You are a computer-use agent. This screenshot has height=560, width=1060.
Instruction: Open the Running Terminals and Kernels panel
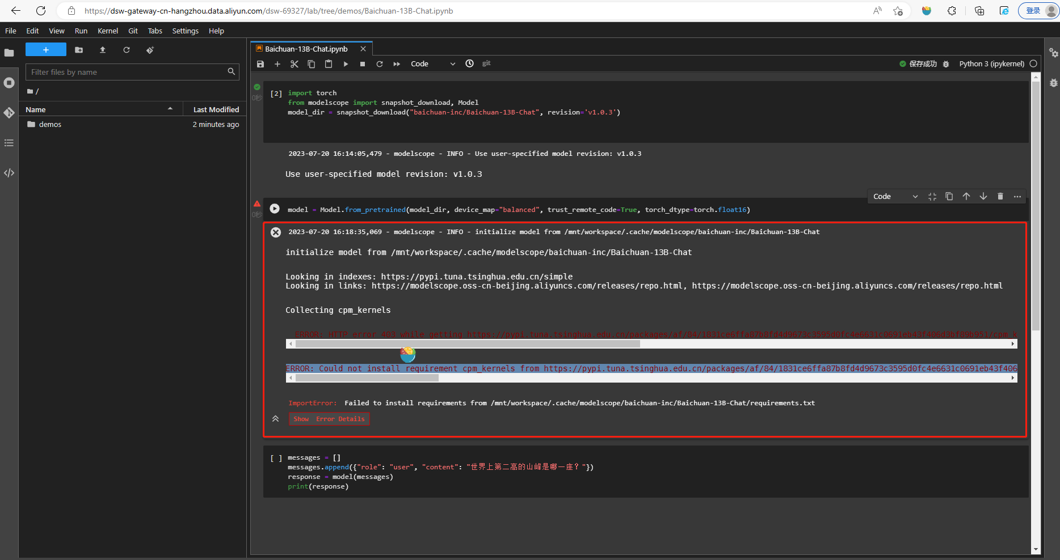click(x=9, y=83)
